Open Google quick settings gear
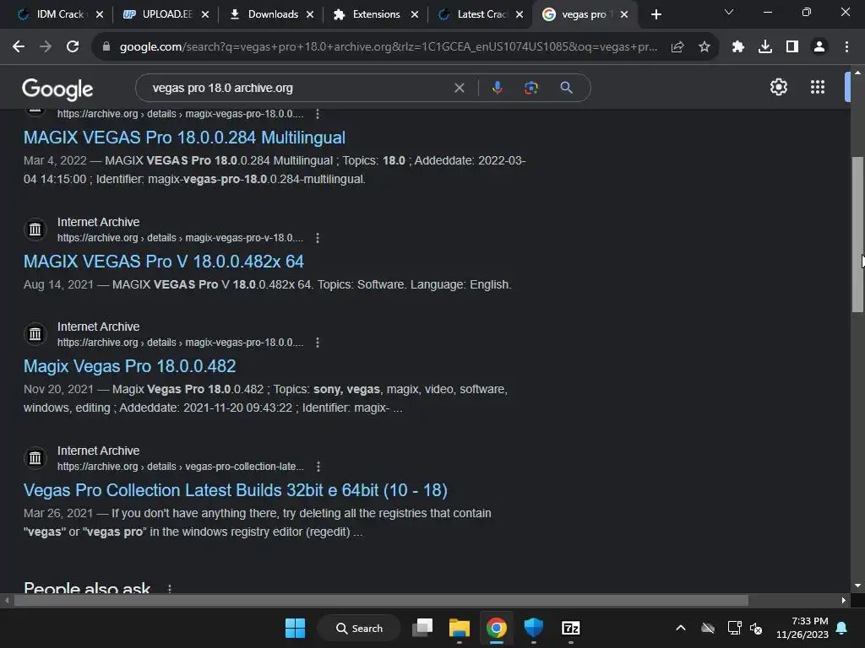This screenshot has width=865, height=648. (x=778, y=87)
